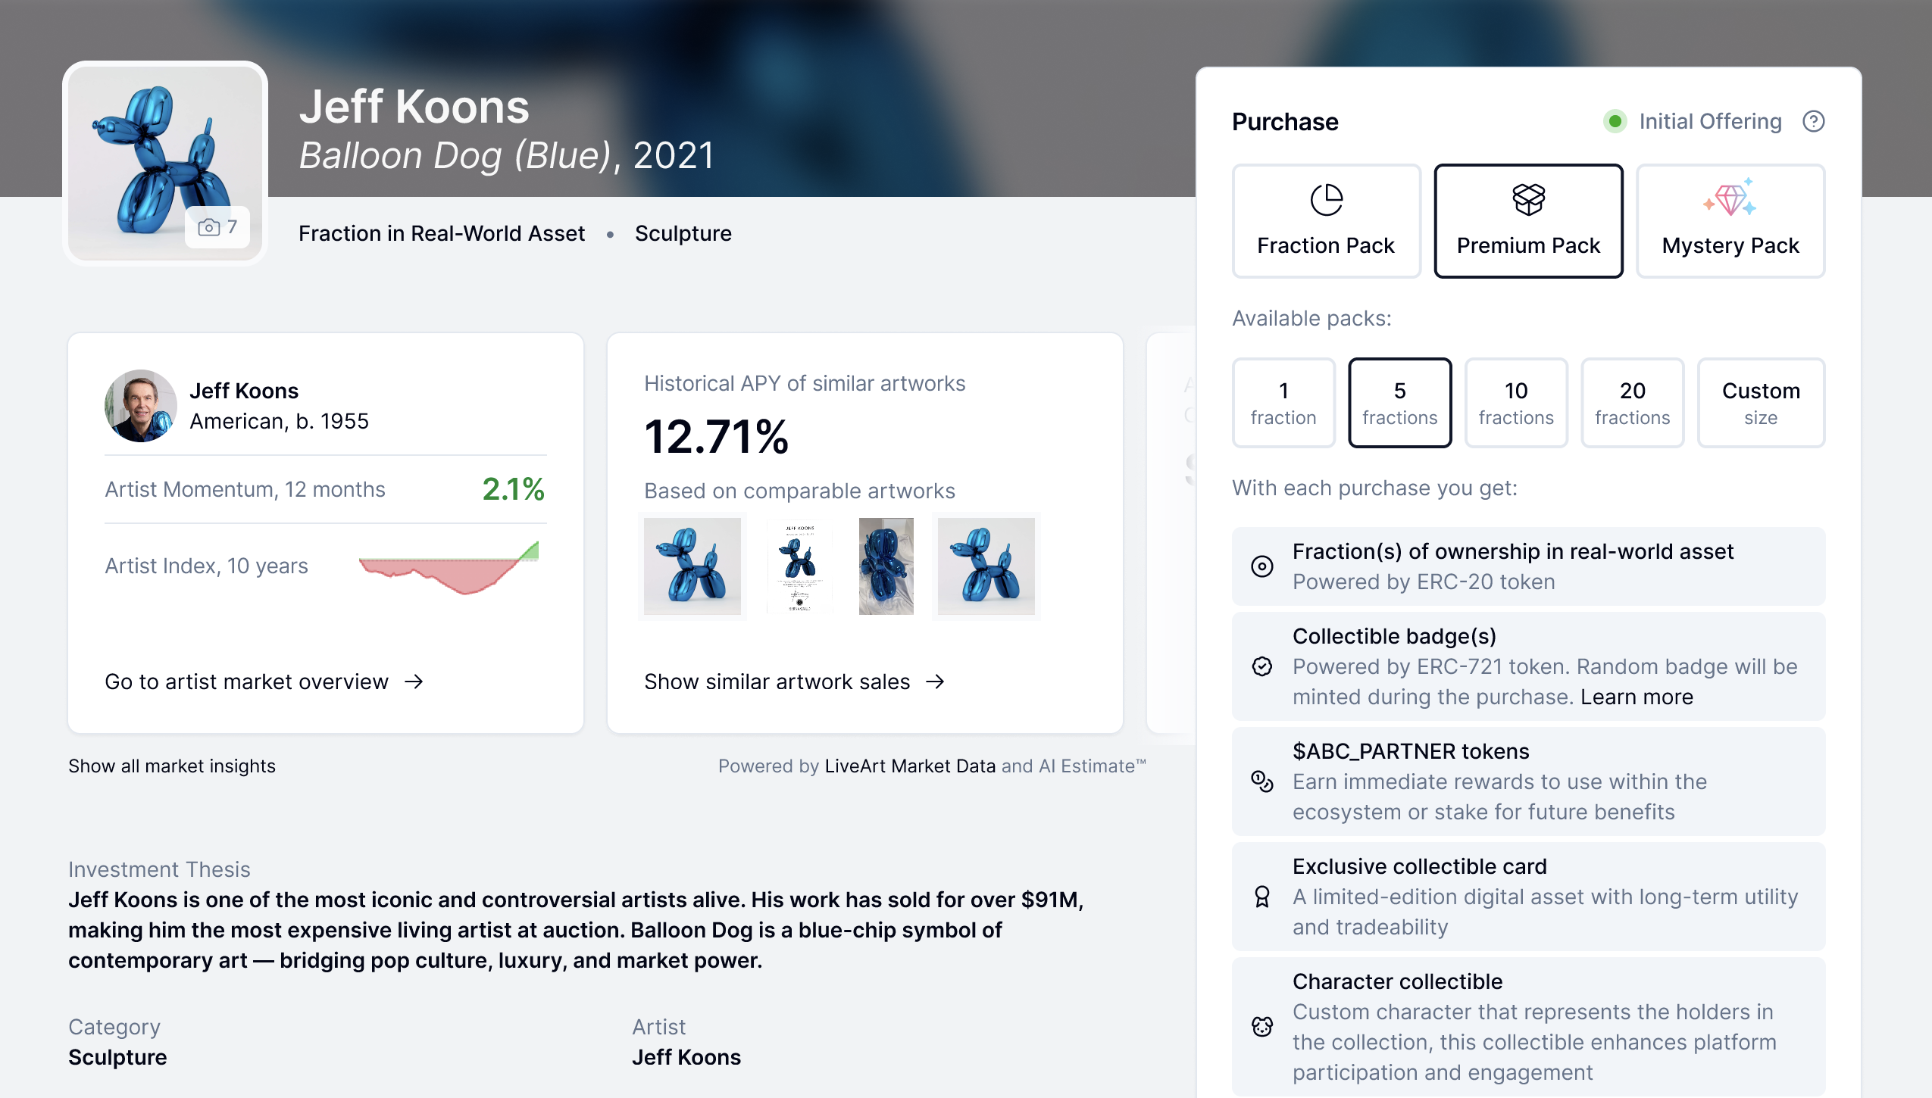Click the fraction ownership target icon

1262,566
